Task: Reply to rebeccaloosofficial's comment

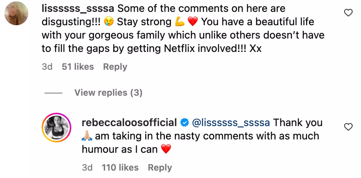Action: [160, 167]
